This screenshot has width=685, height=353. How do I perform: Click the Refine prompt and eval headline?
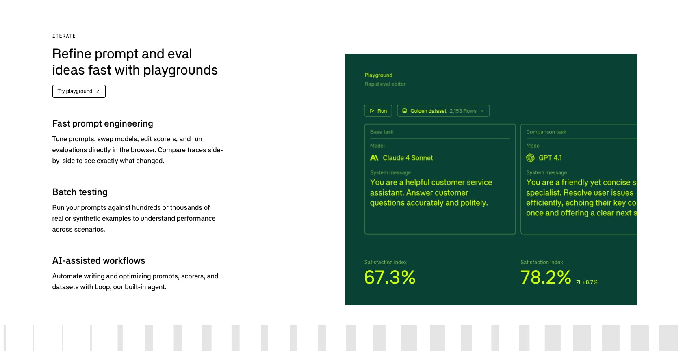[135, 62]
